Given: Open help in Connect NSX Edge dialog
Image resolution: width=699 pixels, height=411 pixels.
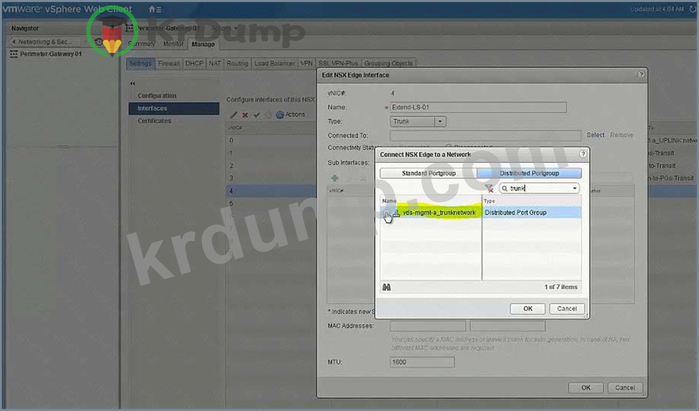Looking at the screenshot, I should click(582, 154).
